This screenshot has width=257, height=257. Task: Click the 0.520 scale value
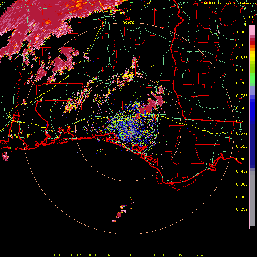(x=242, y=146)
